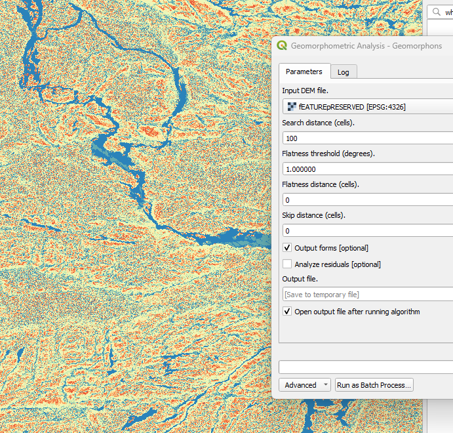Focus the Flatness distance input field
The height and width of the screenshot is (433, 453).
[x=367, y=199]
